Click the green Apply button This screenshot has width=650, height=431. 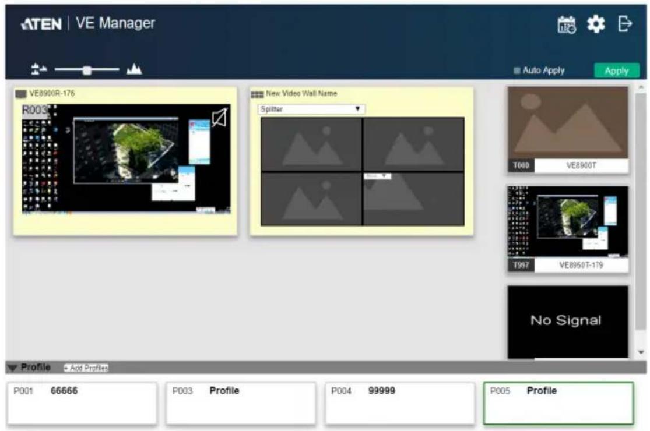click(616, 71)
